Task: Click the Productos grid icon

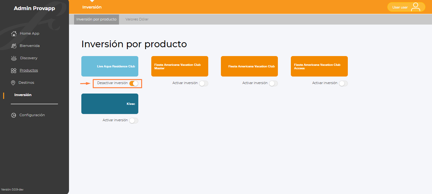Action: tap(14, 71)
